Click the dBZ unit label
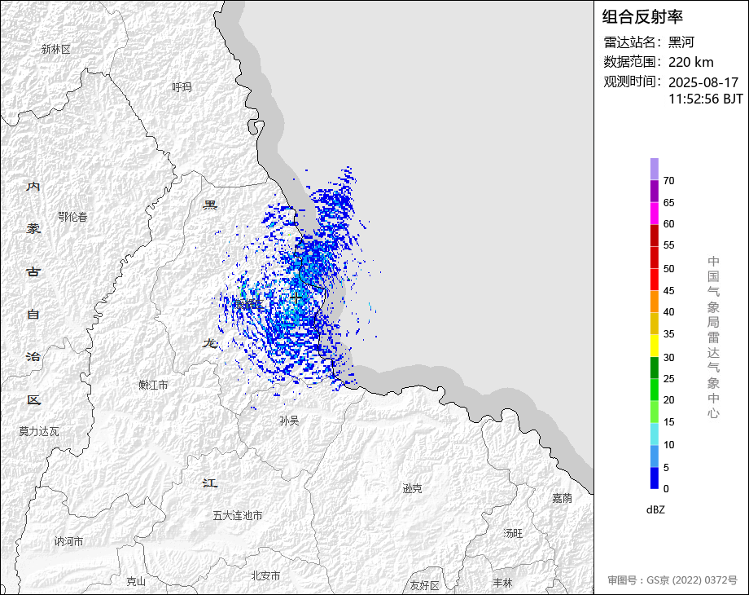This screenshot has width=749, height=595. click(x=655, y=509)
